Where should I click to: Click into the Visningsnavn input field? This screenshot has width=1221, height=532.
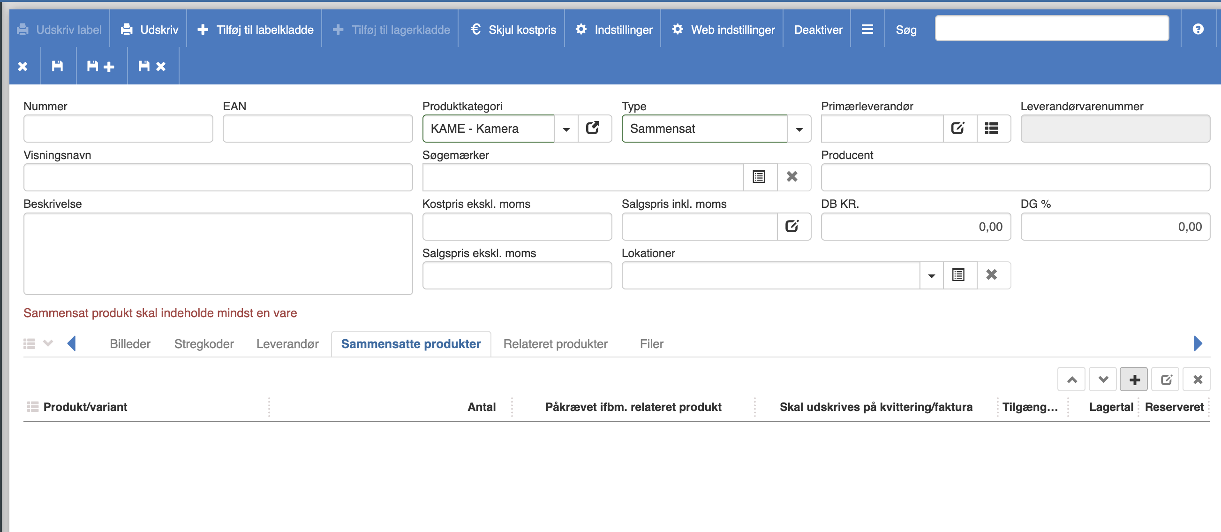(x=218, y=177)
